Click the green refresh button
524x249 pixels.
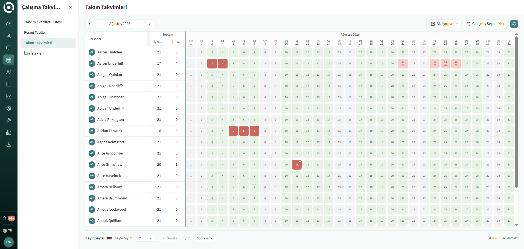(x=514, y=24)
